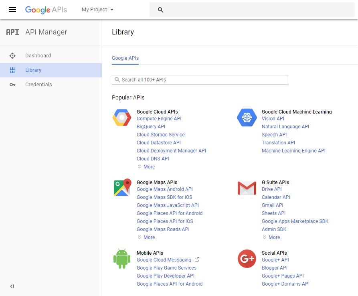Viewport: 358px width, 296px height.
Task: Expand More under Google Cloud APIs
Action: coord(146,167)
